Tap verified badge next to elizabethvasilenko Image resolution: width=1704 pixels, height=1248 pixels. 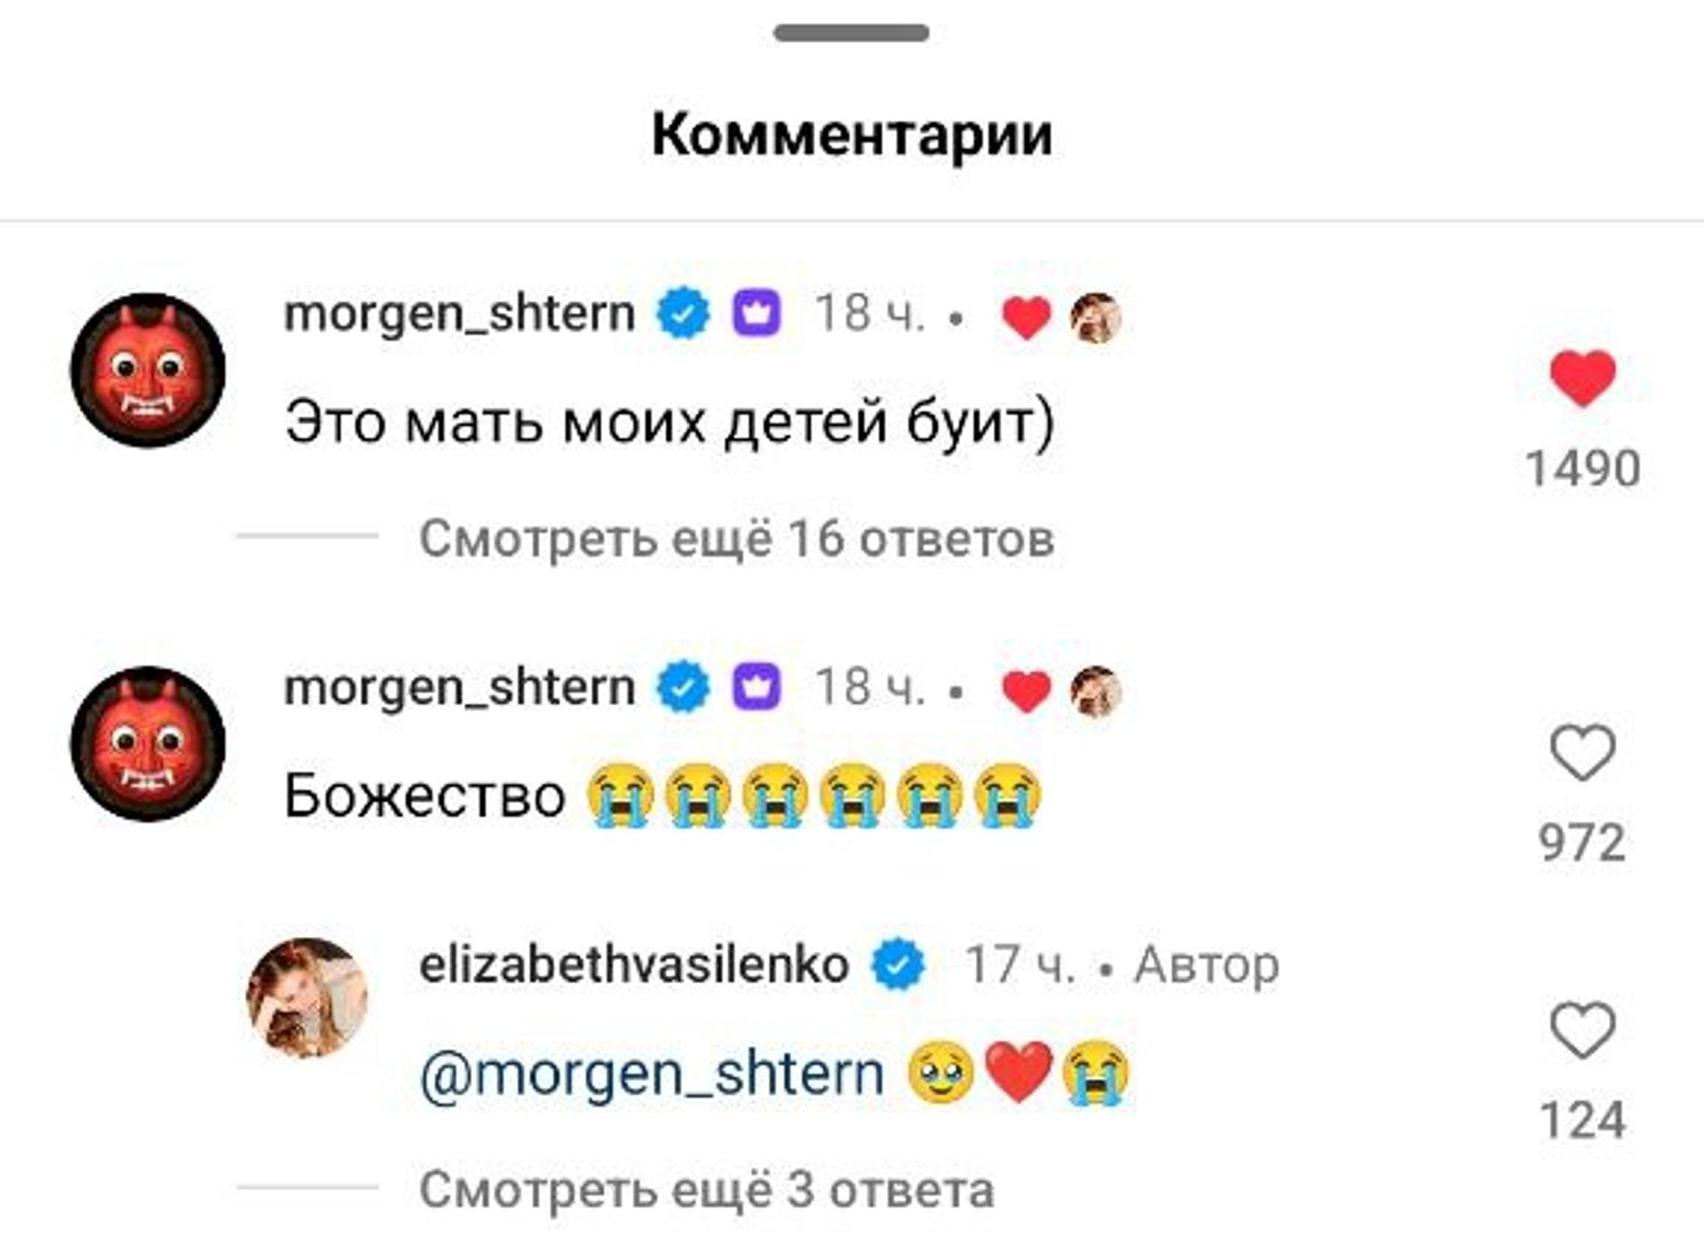(x=899, y=965)
